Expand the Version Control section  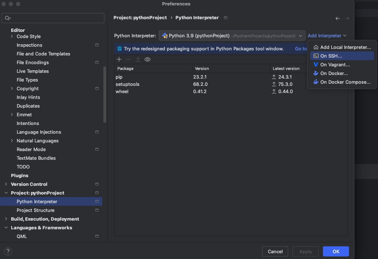[6, 184]
